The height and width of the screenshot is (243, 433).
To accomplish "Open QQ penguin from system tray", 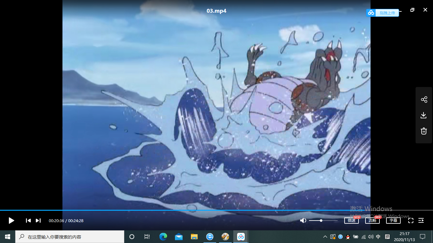I will point(348,237).
